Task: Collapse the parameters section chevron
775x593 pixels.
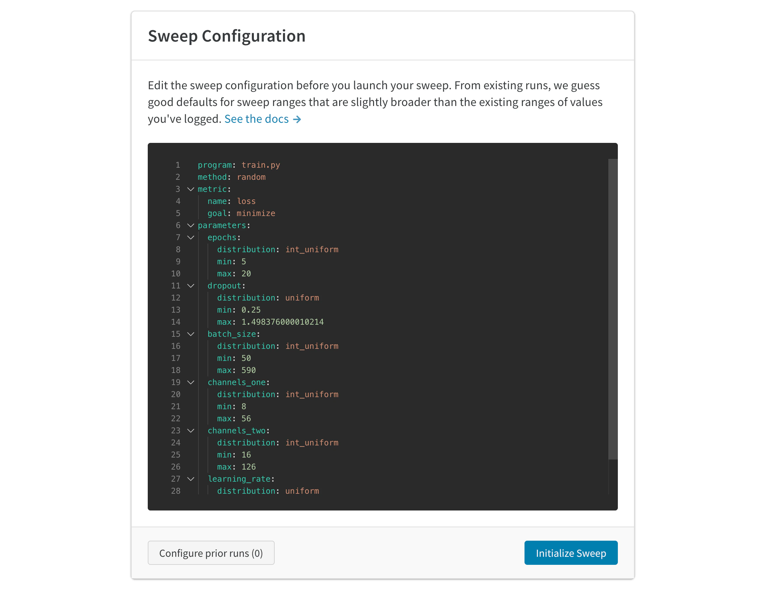Action: coord(191,225)
